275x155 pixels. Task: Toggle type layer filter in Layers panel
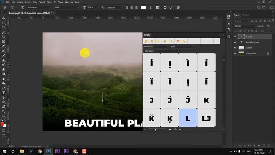[261, 21]
